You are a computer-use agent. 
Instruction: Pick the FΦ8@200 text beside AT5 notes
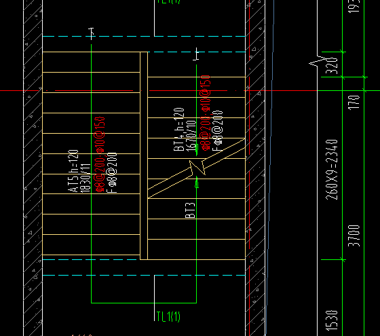tap(112, 172)
